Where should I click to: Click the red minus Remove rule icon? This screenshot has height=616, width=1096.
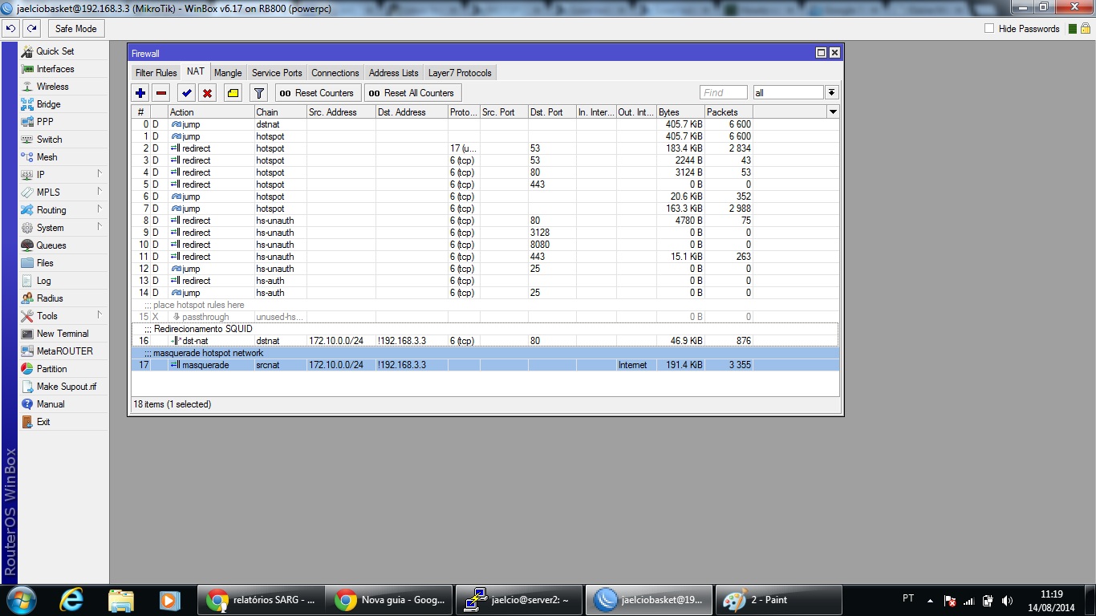pos(161,93)
